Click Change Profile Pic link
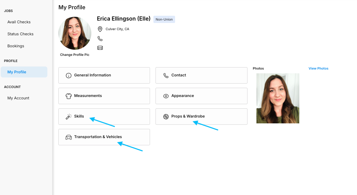 (75, 55)
